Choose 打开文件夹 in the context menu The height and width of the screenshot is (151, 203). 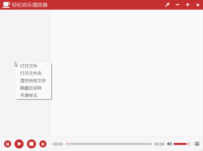point(31,73)
